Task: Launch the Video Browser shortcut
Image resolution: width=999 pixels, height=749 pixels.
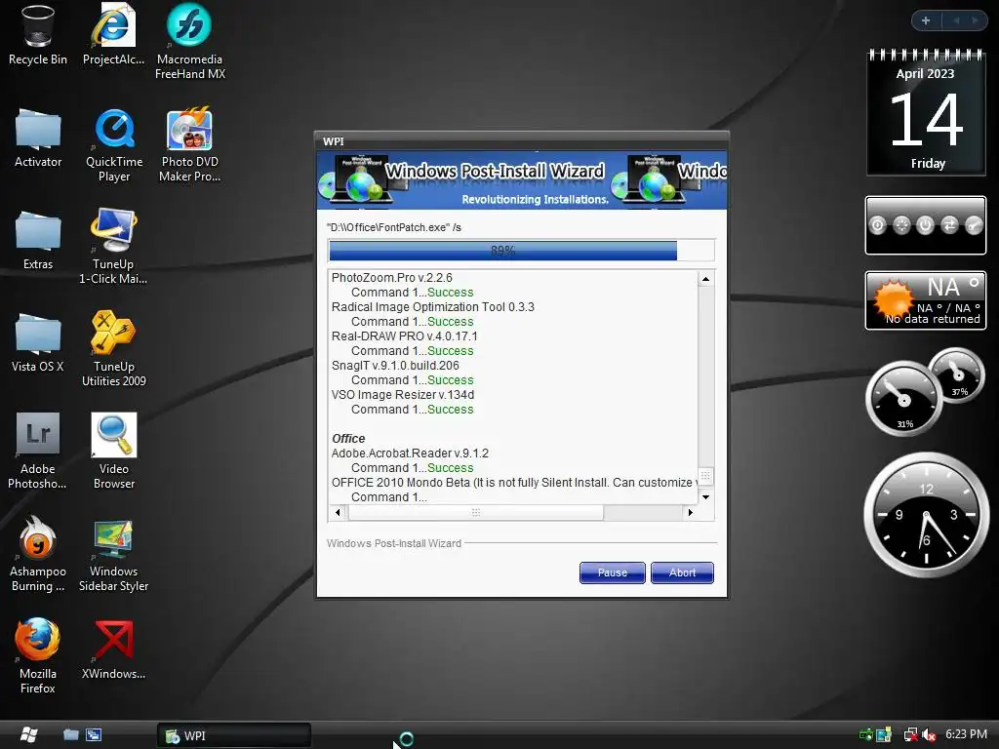Action: [x=113, y=452]
